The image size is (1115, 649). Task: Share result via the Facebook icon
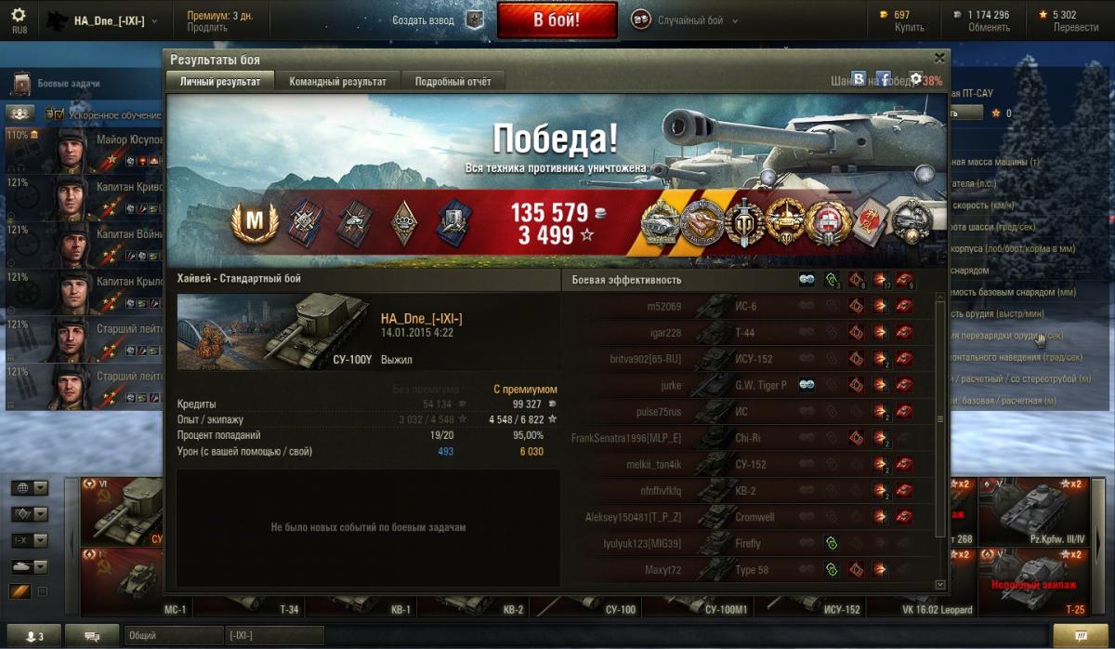coord(883,81)
